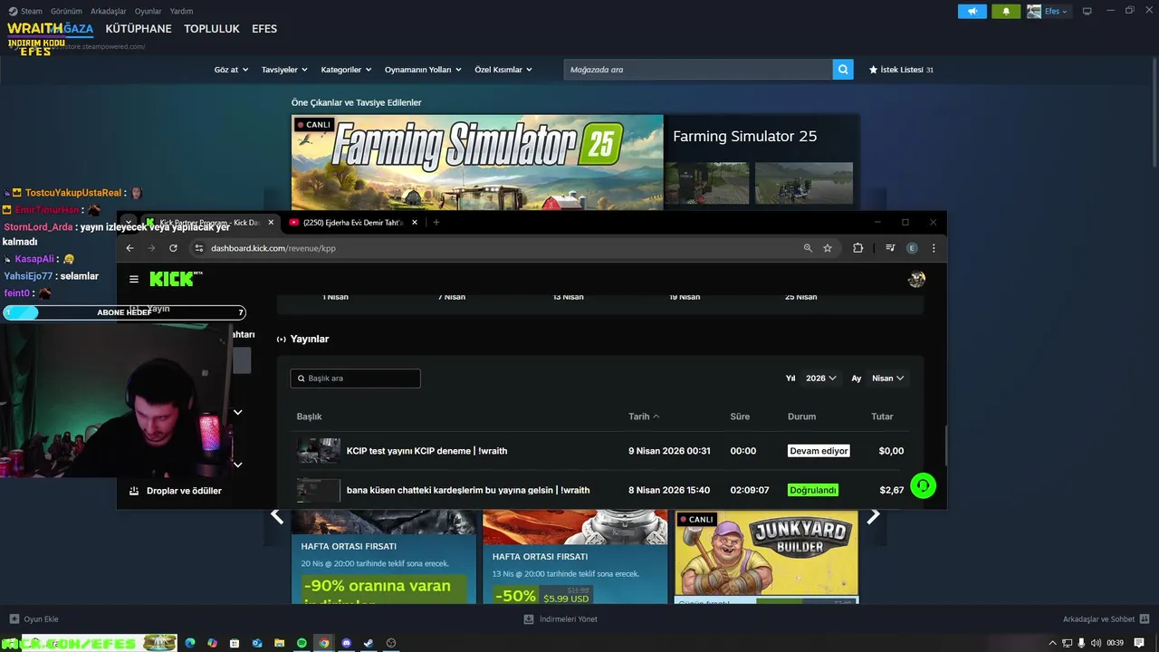Open Chrome profile E avatar
1159x652 pixels.
pos(912,248)
